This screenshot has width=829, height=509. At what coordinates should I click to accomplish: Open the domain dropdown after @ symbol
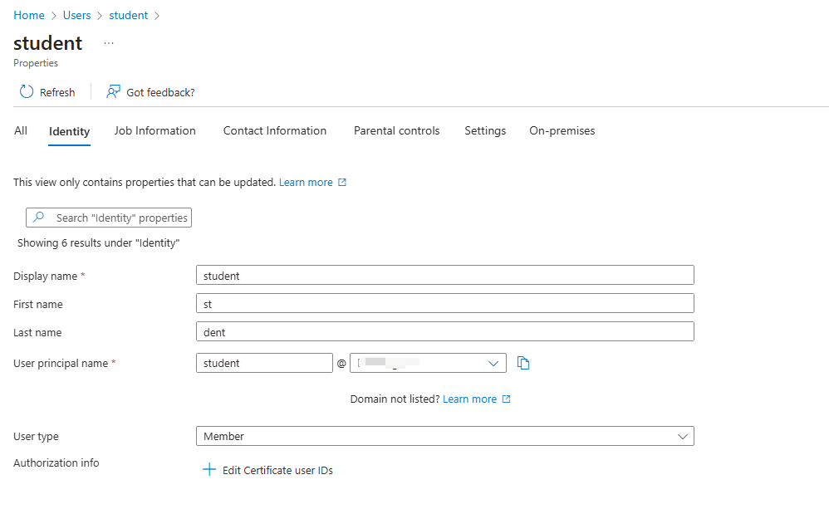coord(494,363)
